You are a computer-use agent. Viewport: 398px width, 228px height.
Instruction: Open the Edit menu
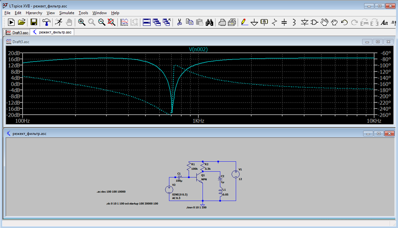(18, 13)
